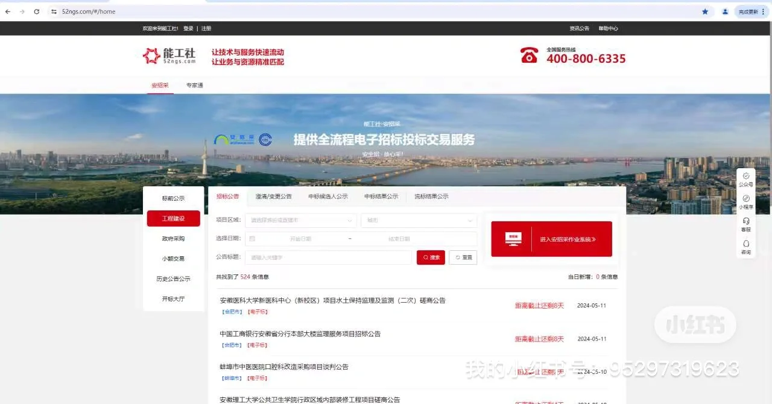
Task: Switch to the 专家通 navigation tab
Action: 193,85
